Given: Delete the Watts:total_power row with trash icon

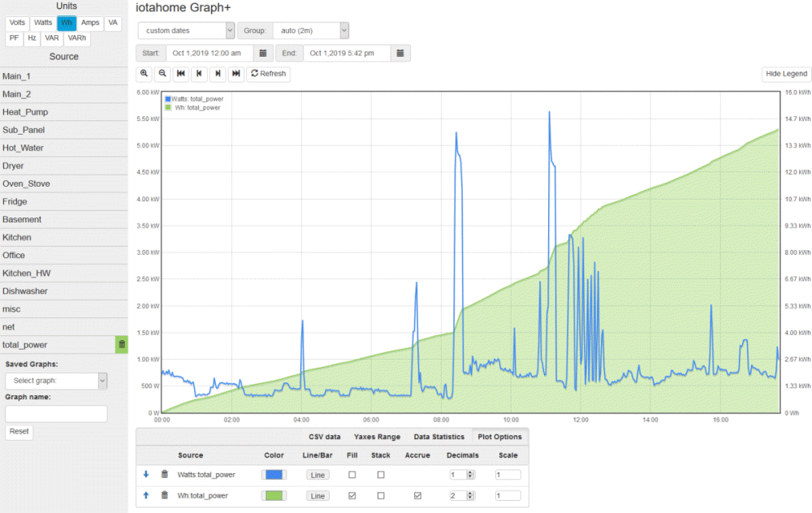Looking at the screenshot, I should (164, 475).
